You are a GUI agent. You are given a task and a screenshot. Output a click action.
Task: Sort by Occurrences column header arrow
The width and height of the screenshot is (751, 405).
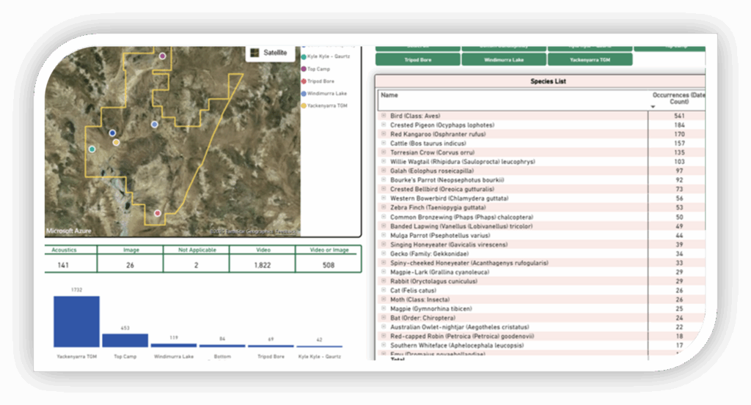pyautogui.click(x=653, y=107)
